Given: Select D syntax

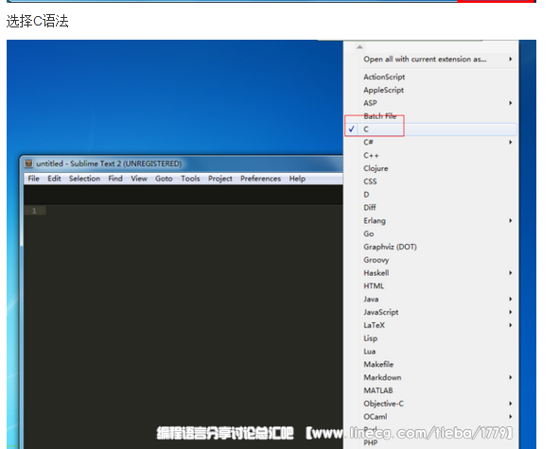Looking at the screenshot, I should (366, 195).
